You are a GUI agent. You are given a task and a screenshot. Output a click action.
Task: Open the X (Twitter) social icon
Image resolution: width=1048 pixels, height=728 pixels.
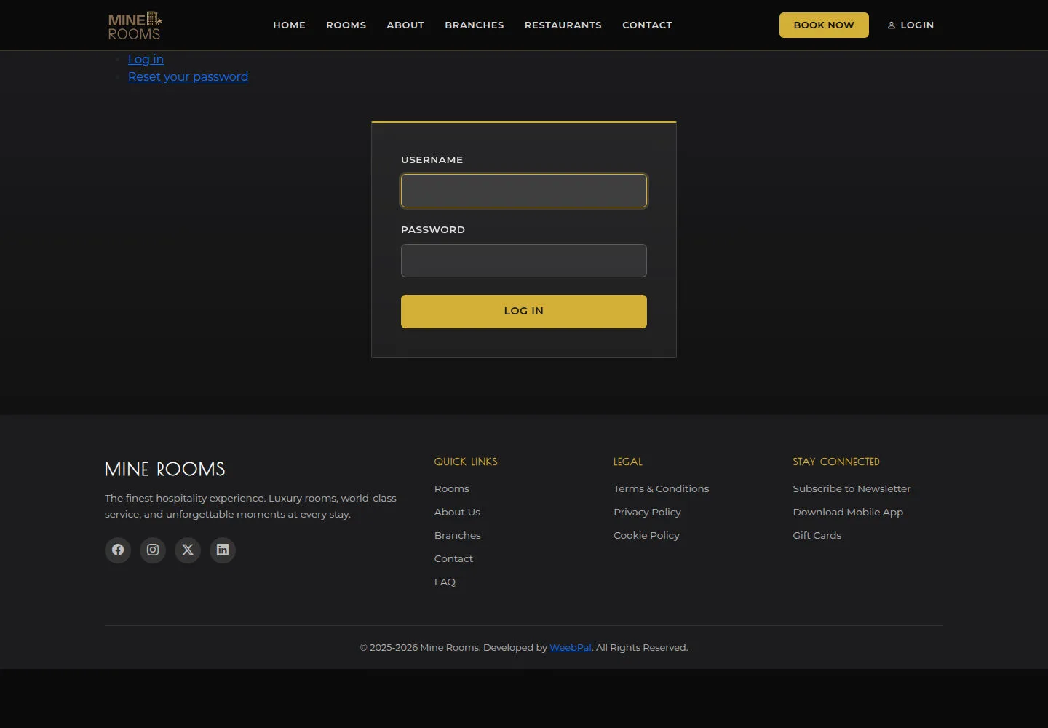point(188,550)
